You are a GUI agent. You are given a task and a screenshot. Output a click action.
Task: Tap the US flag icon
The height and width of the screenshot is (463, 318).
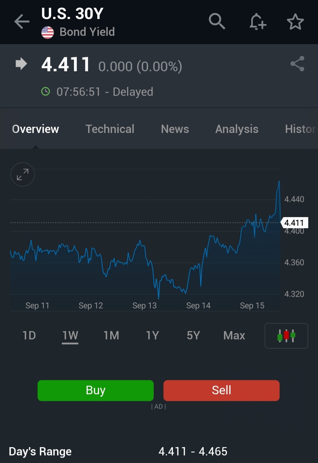point(48,32)
